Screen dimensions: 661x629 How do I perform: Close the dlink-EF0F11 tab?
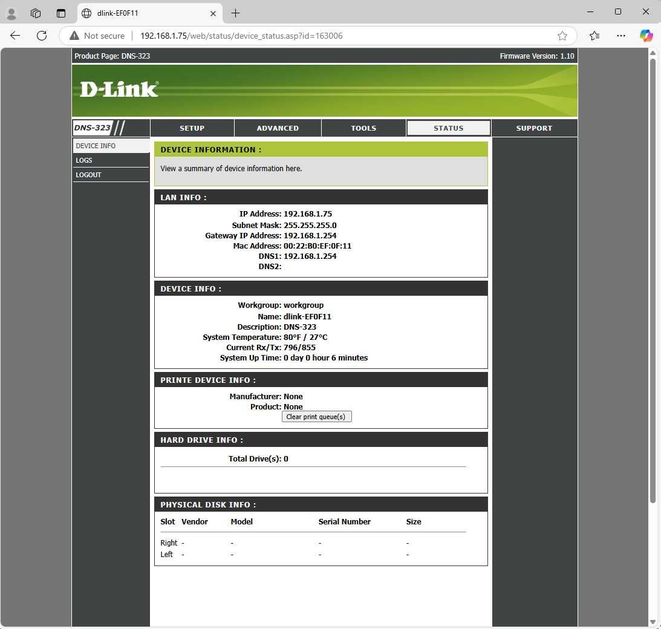point(213,13)
